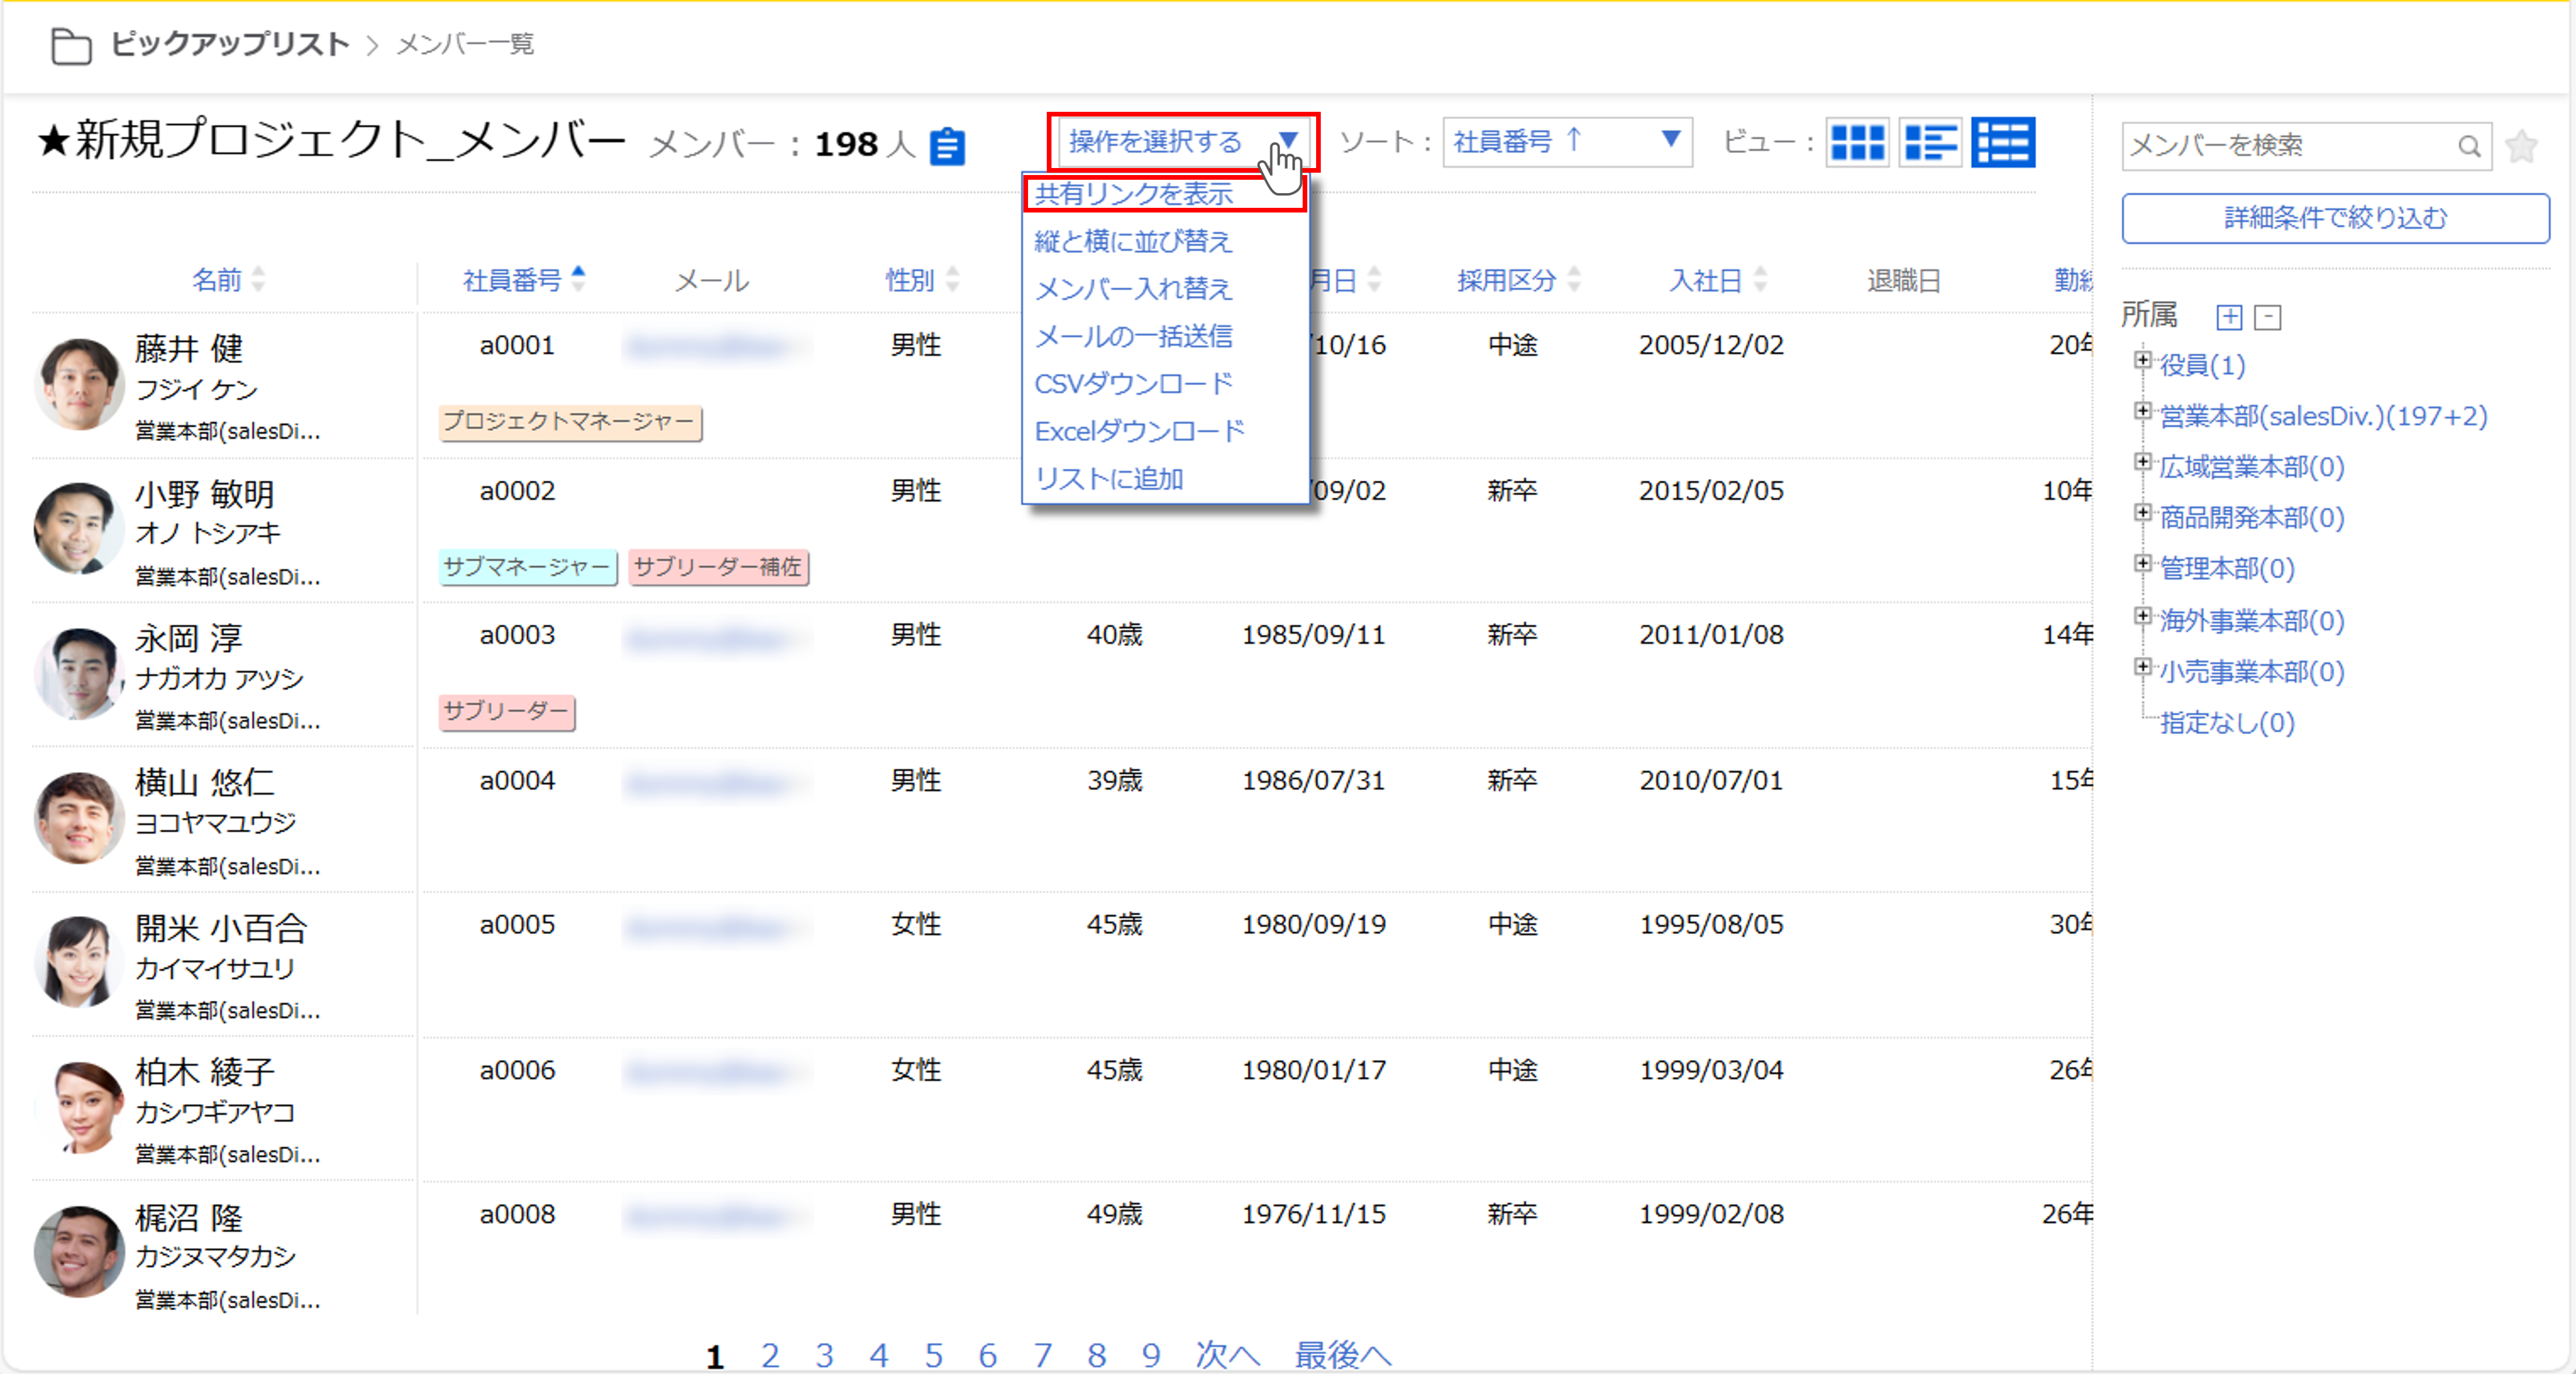Click the folder icon in breadcrumb
The width and height of the screenshot is (2576, 1374).
click(71, 45)
